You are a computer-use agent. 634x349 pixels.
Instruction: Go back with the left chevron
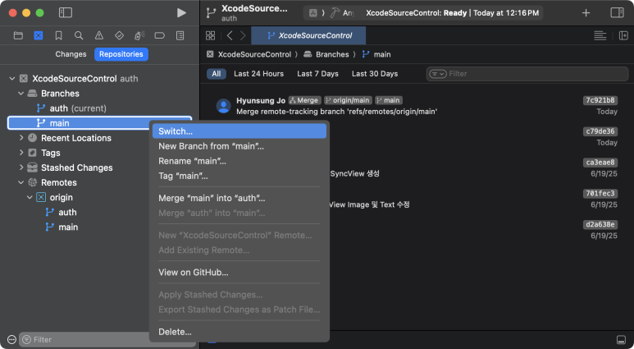[230, 35]
